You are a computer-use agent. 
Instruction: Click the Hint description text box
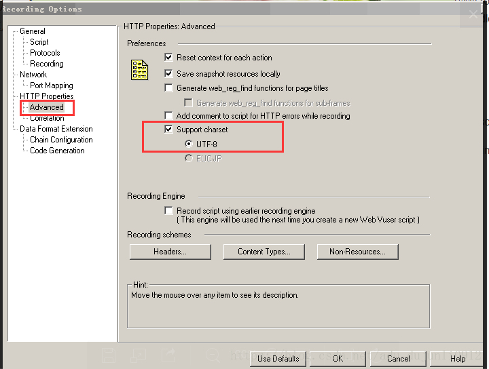[x=278, y=307]
